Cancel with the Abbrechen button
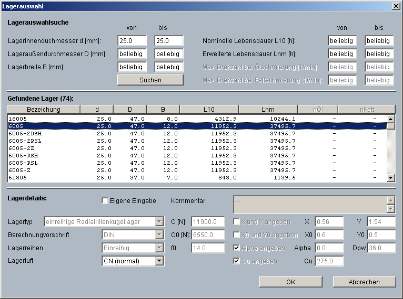The height and width of the screenshot is (299, 403). tap(364, 282)
